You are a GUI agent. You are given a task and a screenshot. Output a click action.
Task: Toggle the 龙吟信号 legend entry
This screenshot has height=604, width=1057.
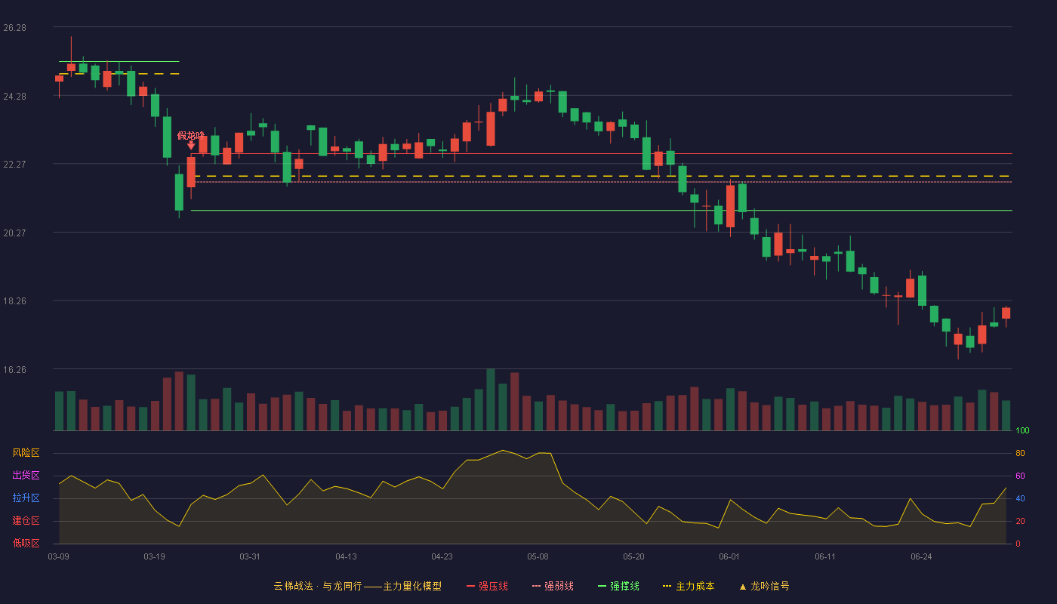[764, 586]
